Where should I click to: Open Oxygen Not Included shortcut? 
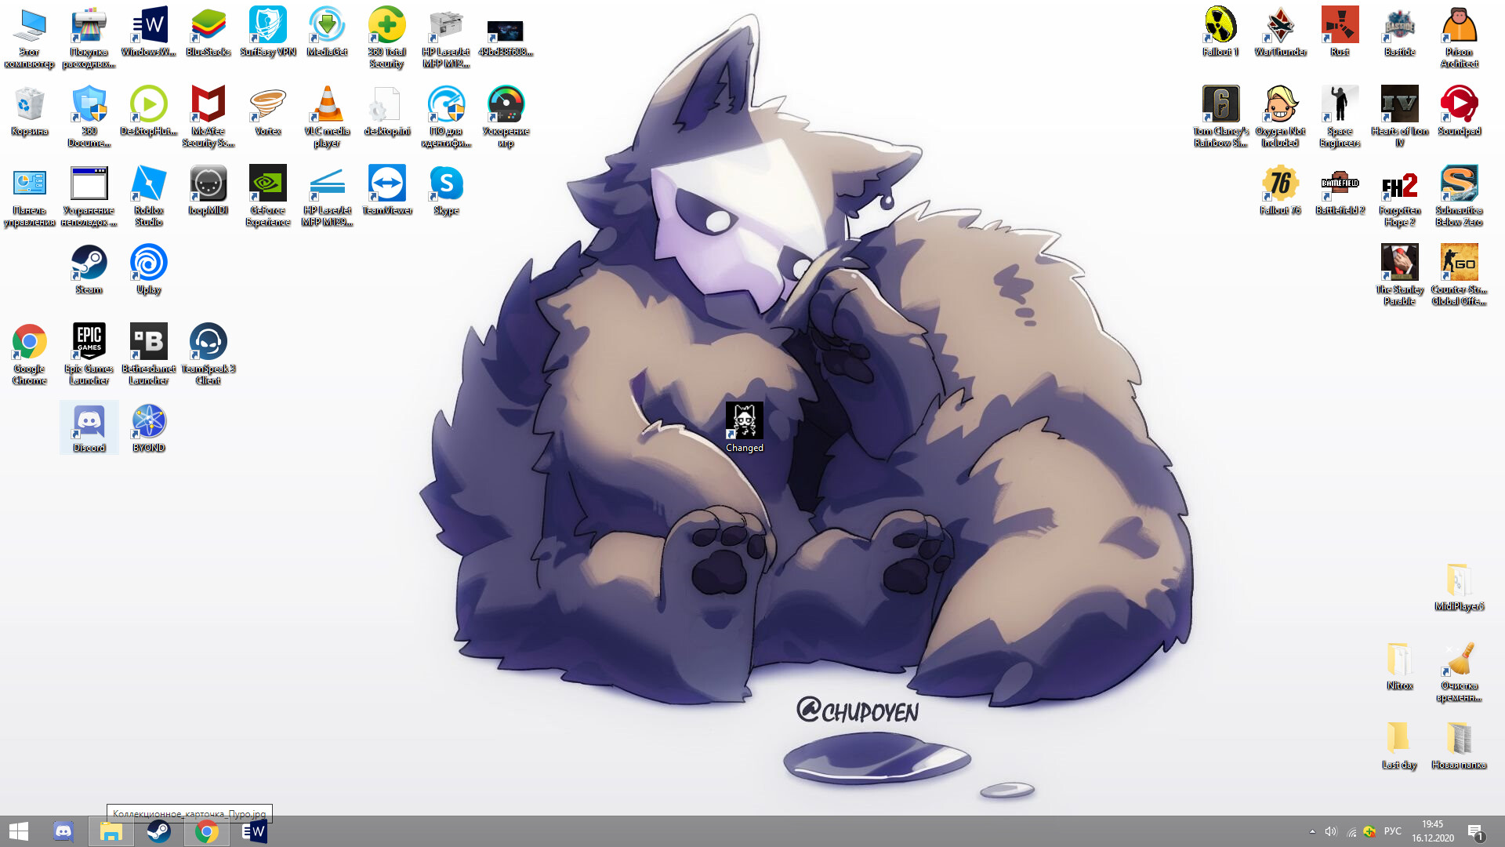[x=1280, y=116]
